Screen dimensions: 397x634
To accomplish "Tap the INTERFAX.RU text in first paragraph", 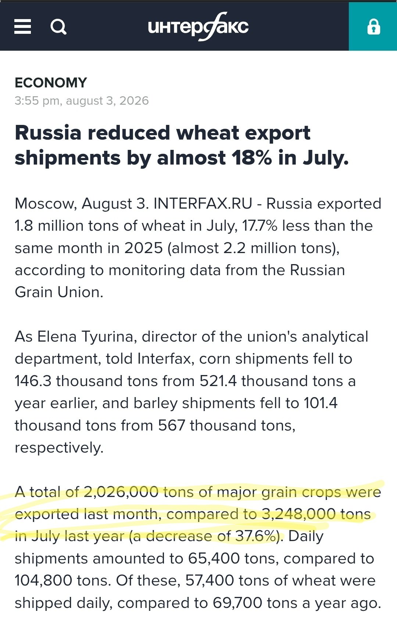I will click(x=203, y=203).
